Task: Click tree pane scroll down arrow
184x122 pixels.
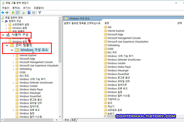Action: [60, 117]
